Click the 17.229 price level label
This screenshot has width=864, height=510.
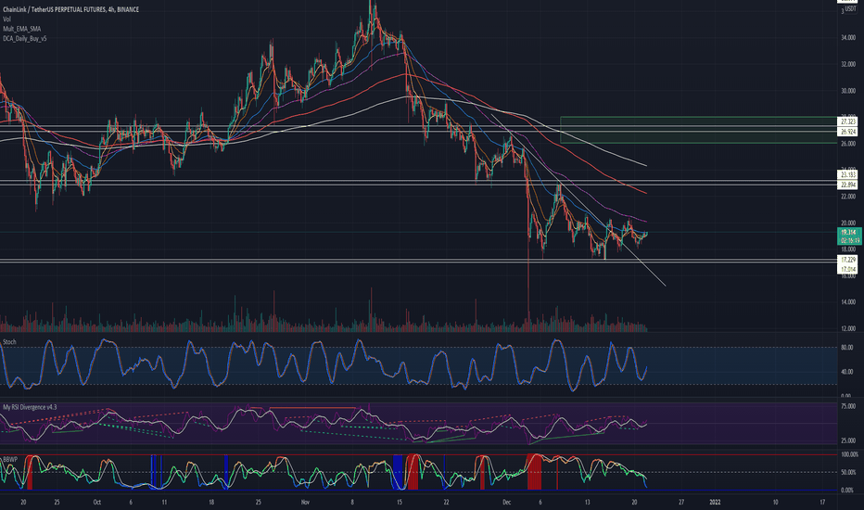click(x=848, y=259)
